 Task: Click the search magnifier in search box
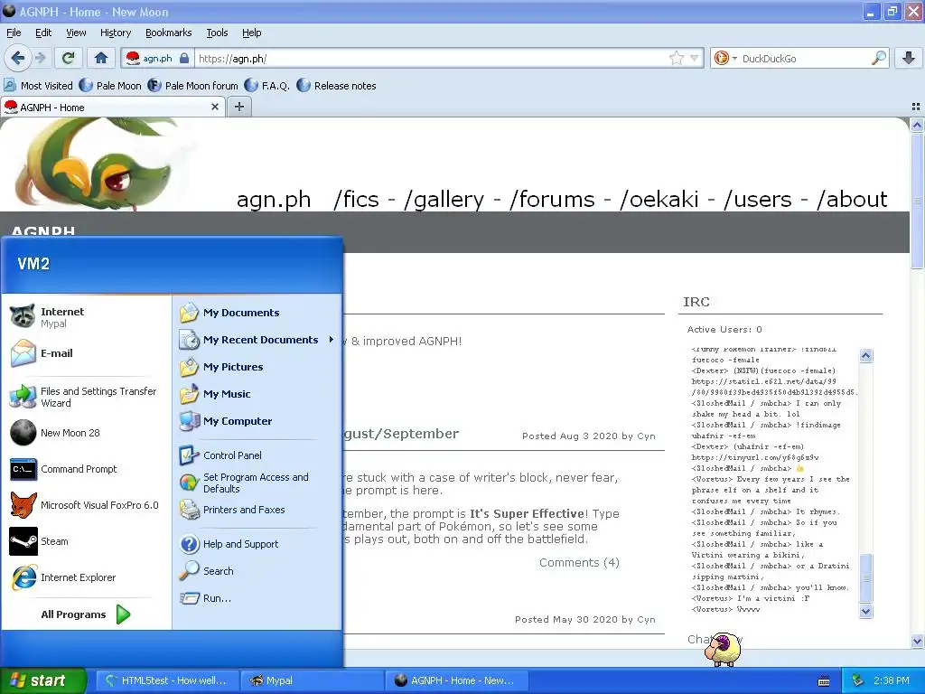(x=878, y=58)
